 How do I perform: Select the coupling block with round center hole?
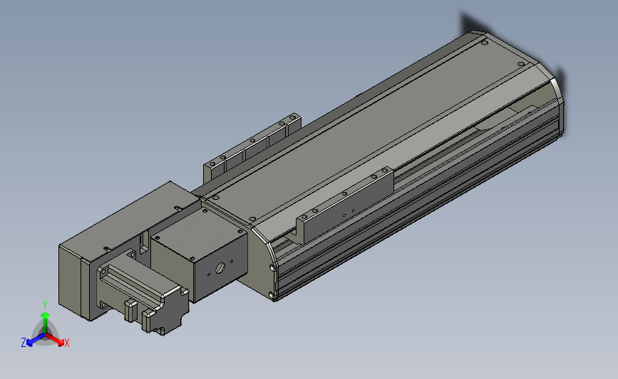[199, 255]
